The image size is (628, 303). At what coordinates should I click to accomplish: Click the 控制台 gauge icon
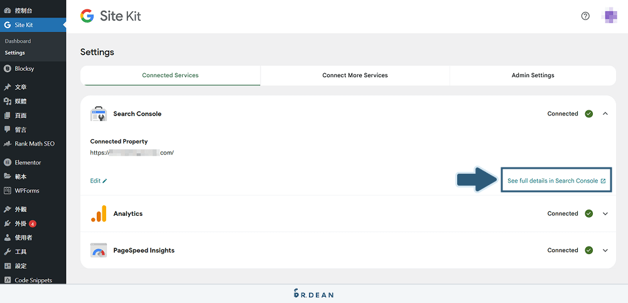coord(7,11)
